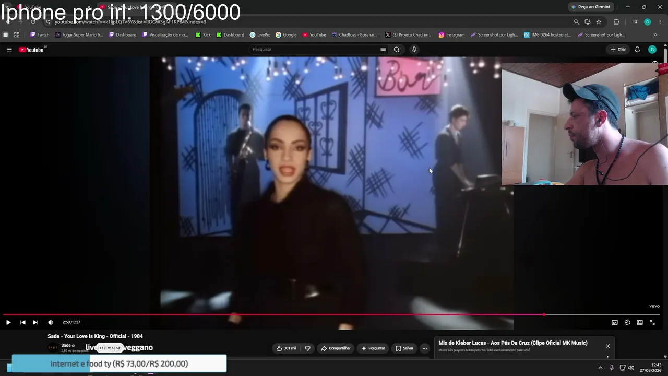Play the paused YouTube video
This screenshot has height=376, width=668.
8,322
